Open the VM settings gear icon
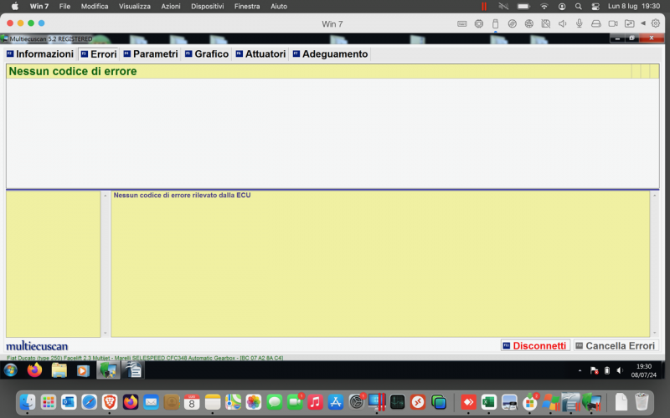 [x=656, y=23]
